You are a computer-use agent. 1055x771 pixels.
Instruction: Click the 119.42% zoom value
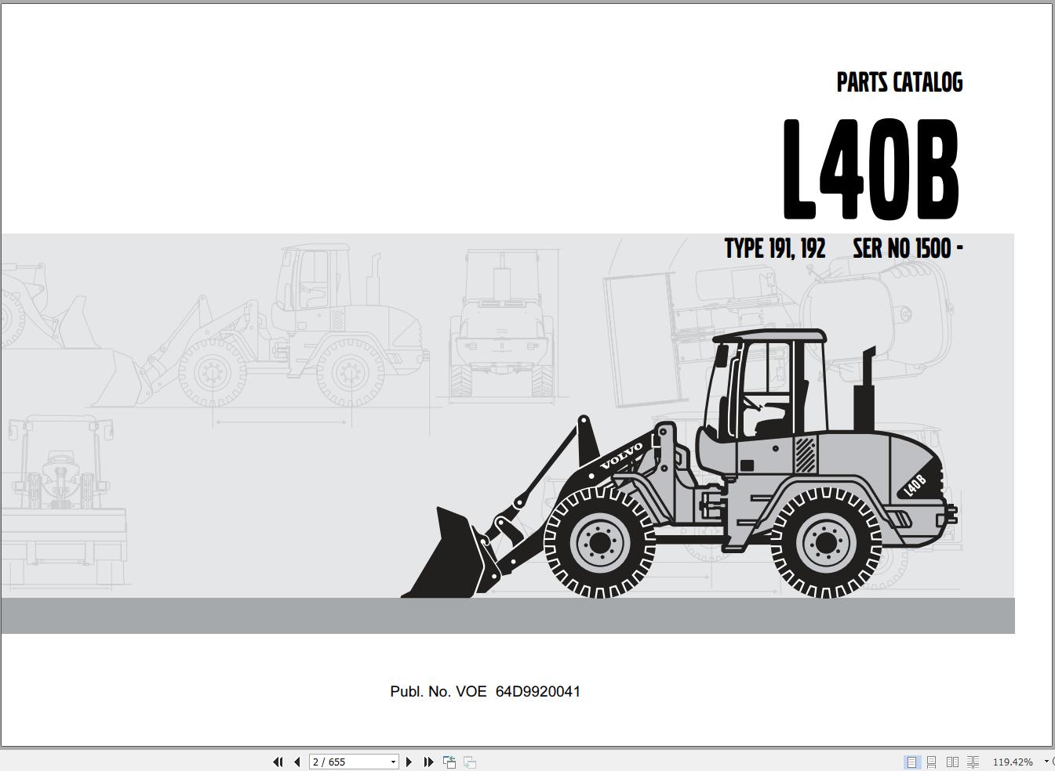click(x=1013, y=761)
